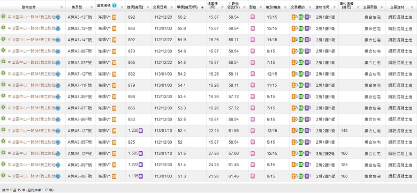Click green building badge in A7-12F row
This screenshot has width=417, height=194.
coord(300,74)
